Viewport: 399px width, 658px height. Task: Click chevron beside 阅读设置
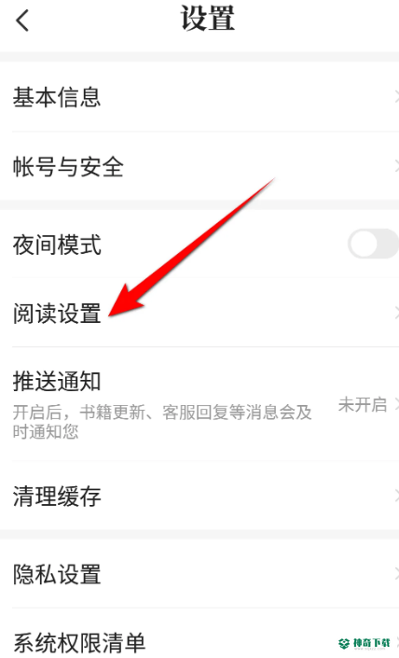[396, 313]
